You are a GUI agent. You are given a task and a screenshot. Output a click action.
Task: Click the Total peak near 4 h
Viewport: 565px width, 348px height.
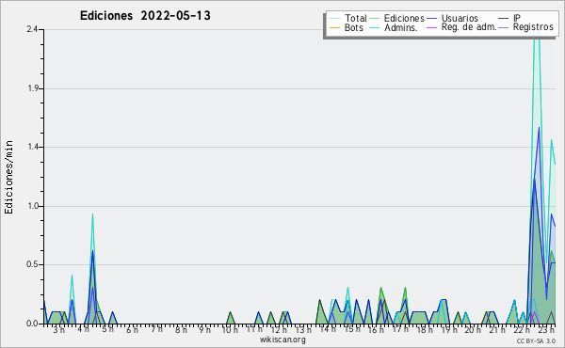click(92, 214)
